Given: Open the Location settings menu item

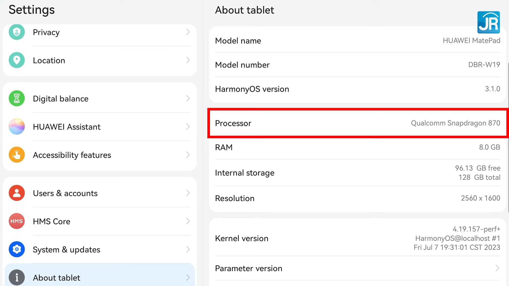Looking at the screenshot, I should 101,60.
